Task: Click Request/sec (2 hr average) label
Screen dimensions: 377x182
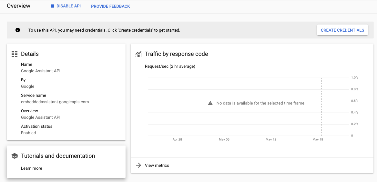Action: [x=170, y=66]
